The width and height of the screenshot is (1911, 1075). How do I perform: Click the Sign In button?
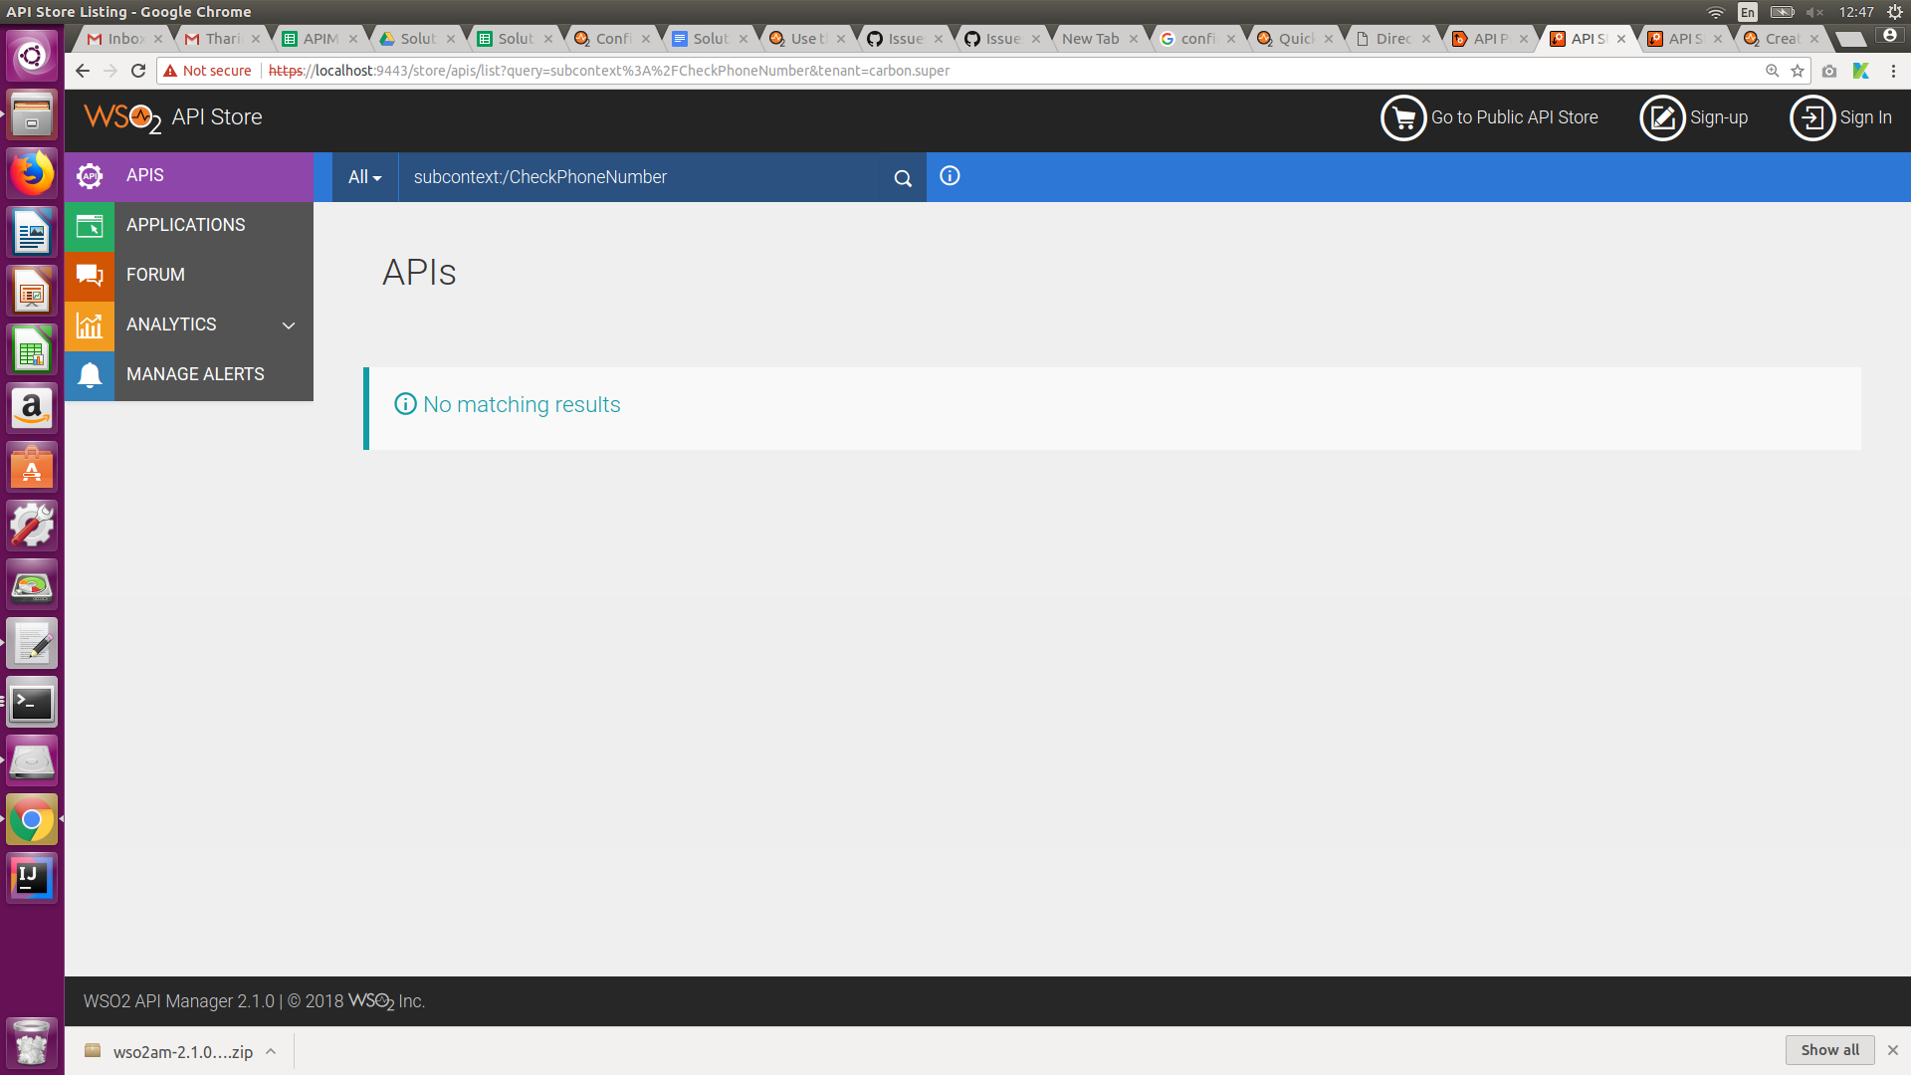click(x=1841, y=117)
